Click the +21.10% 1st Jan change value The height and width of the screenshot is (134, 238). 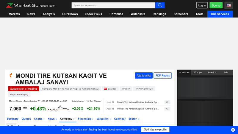93,109
